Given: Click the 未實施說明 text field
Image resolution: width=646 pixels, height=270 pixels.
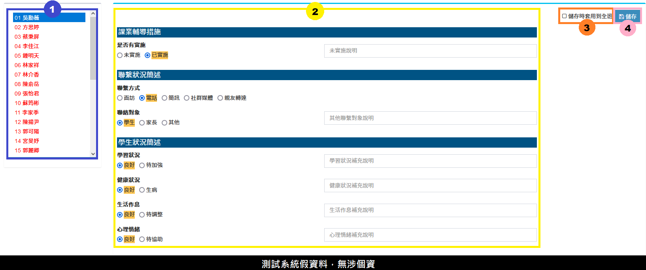Looking at the screenshot, I should coord(430,51).
